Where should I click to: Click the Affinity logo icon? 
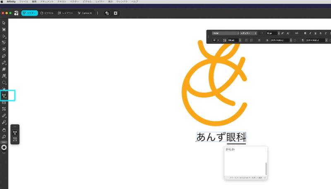tap(16, 13)
